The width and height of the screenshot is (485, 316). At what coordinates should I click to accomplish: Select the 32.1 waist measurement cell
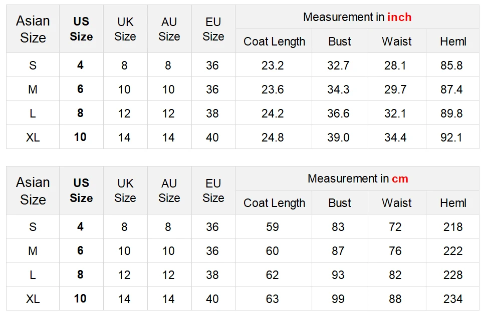[x=395, y=113]
